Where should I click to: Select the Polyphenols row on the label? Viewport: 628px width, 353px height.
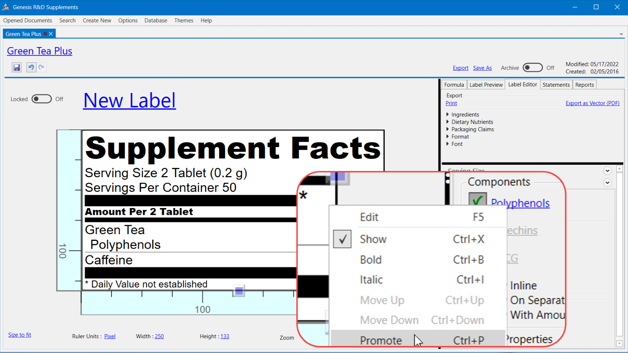tap(125, 245)
